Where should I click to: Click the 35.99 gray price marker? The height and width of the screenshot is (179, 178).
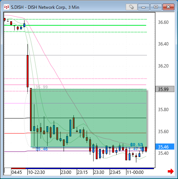pos(165,89)
